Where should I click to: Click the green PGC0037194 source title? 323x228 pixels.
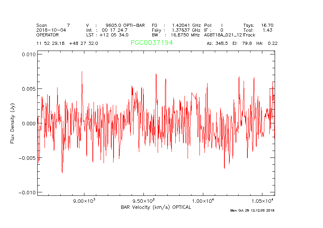click(152, 43)
